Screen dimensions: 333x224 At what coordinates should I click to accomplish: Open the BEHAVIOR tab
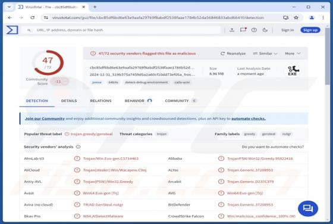[138, 101]
